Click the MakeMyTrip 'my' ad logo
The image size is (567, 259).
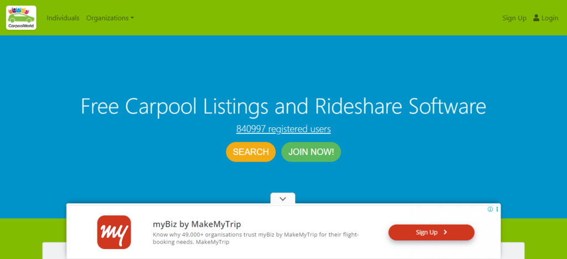[x=114, y=232]
